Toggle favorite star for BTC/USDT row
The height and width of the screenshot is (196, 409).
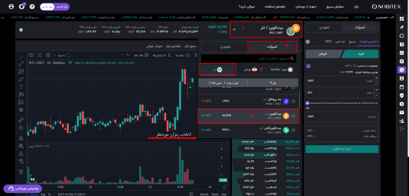[294, 116]
